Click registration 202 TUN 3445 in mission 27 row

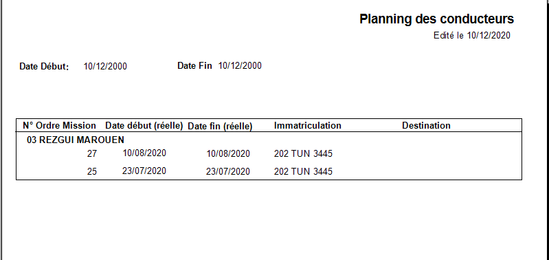[x=303, y=154]
